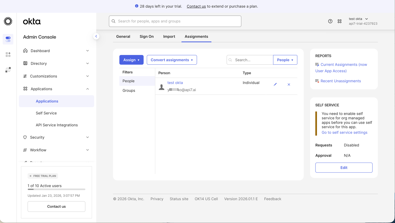
Task: Expand the Convert assignments dropdown
Action: pos(172,60)
